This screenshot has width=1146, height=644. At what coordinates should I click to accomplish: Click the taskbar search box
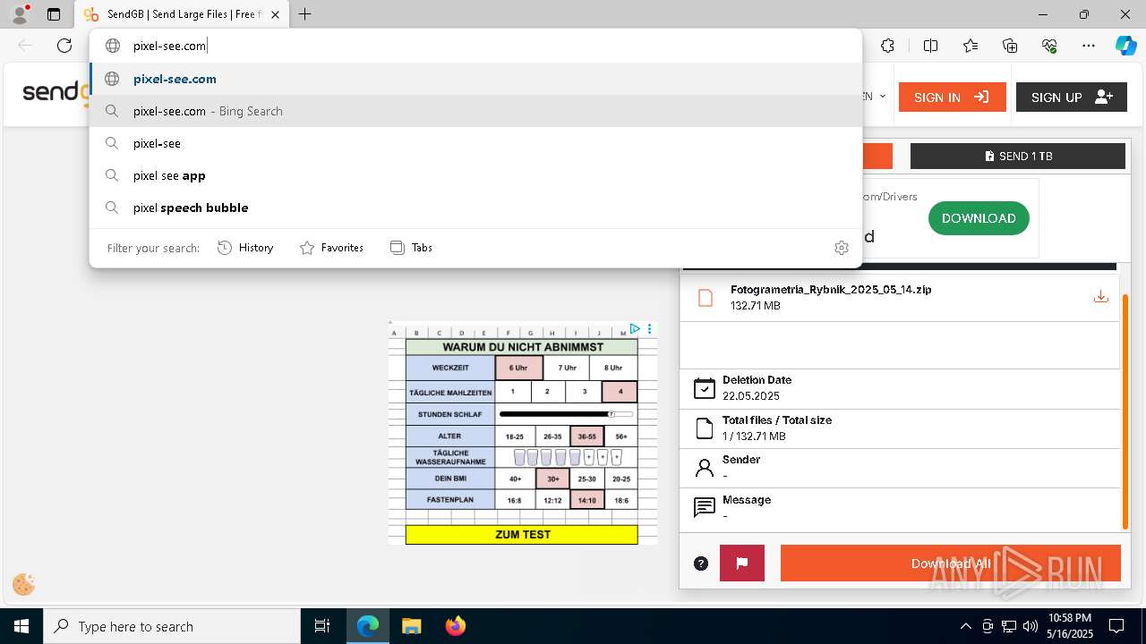point(172,626)
